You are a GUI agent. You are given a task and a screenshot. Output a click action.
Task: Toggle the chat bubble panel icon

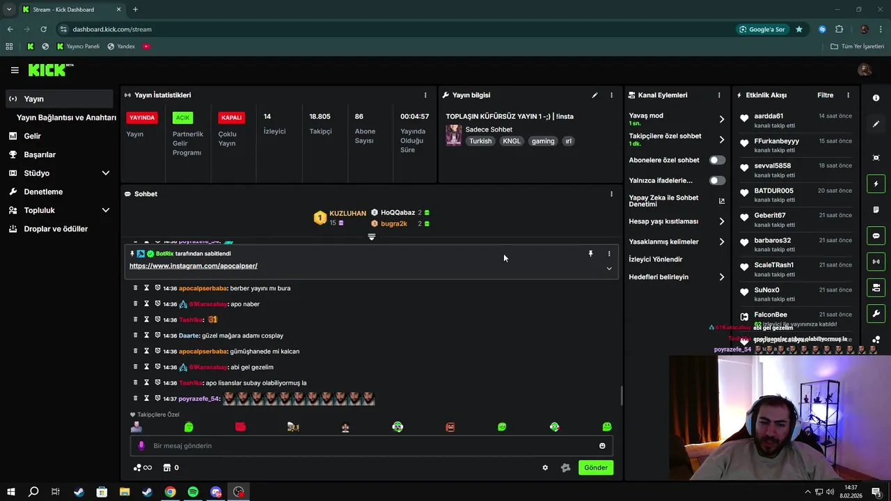tap(876, 236)
